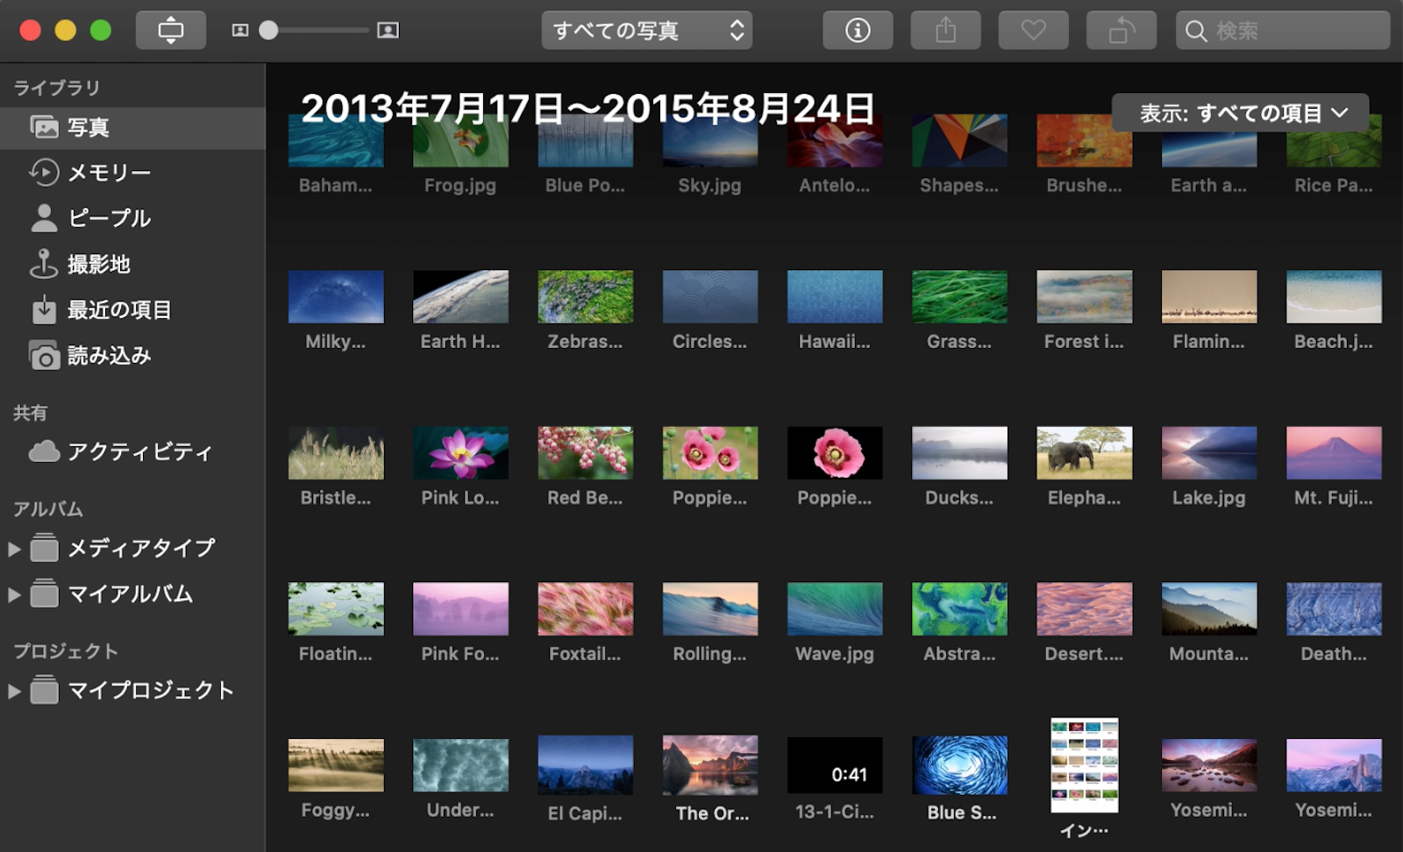This screenshot has height=852, width=1403.
Task: Select the 0:41 video thumbnail
Action: click(x=835, y=765)
